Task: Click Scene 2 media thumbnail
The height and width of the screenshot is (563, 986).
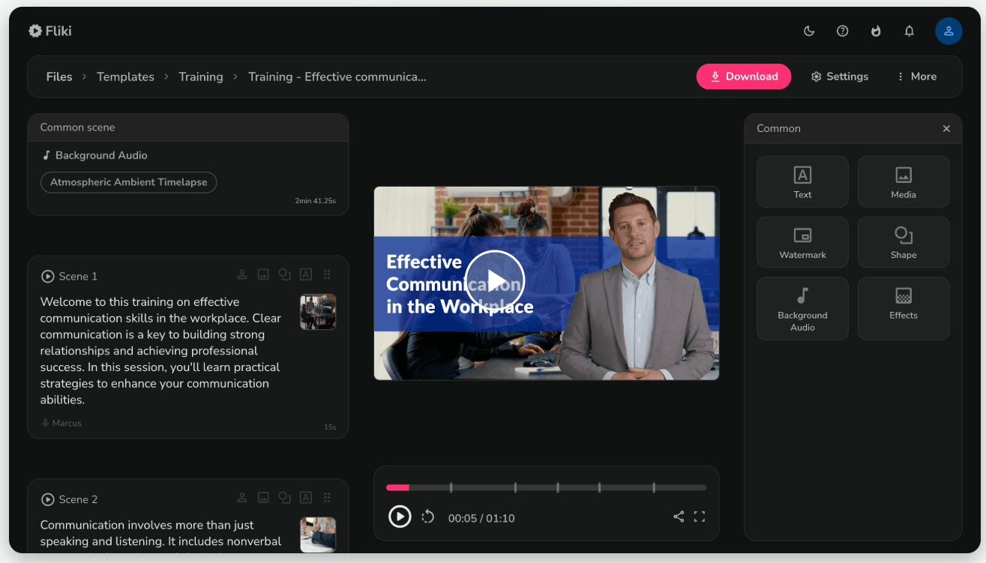Action: point(318,535)
